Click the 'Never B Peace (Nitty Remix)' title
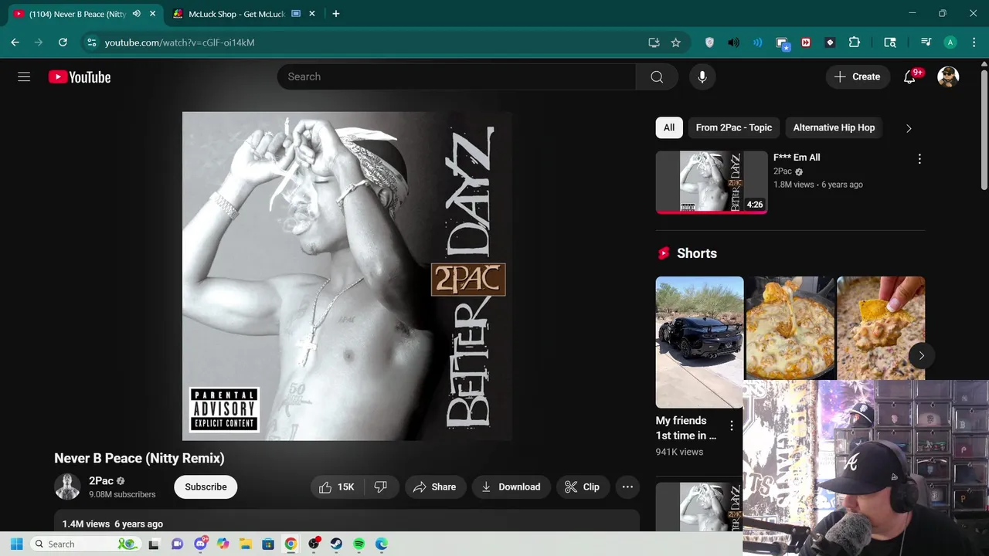The width and height of the screenshot is (989, 556). click(x=139, y=458)
